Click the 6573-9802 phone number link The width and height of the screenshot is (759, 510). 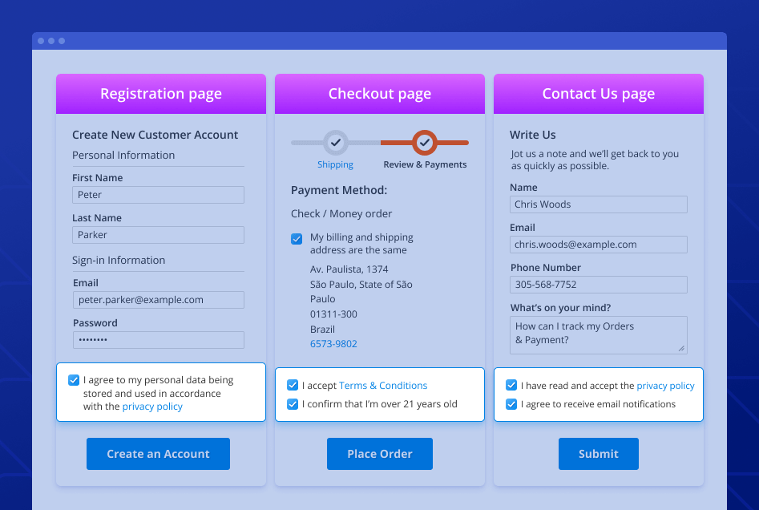point(333,344)
